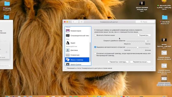Open Параметры трекпада… button

118,62
